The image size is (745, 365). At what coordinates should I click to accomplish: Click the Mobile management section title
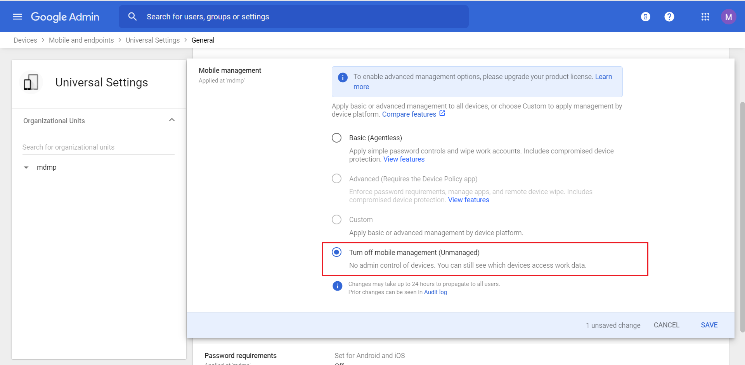(230, 71)
